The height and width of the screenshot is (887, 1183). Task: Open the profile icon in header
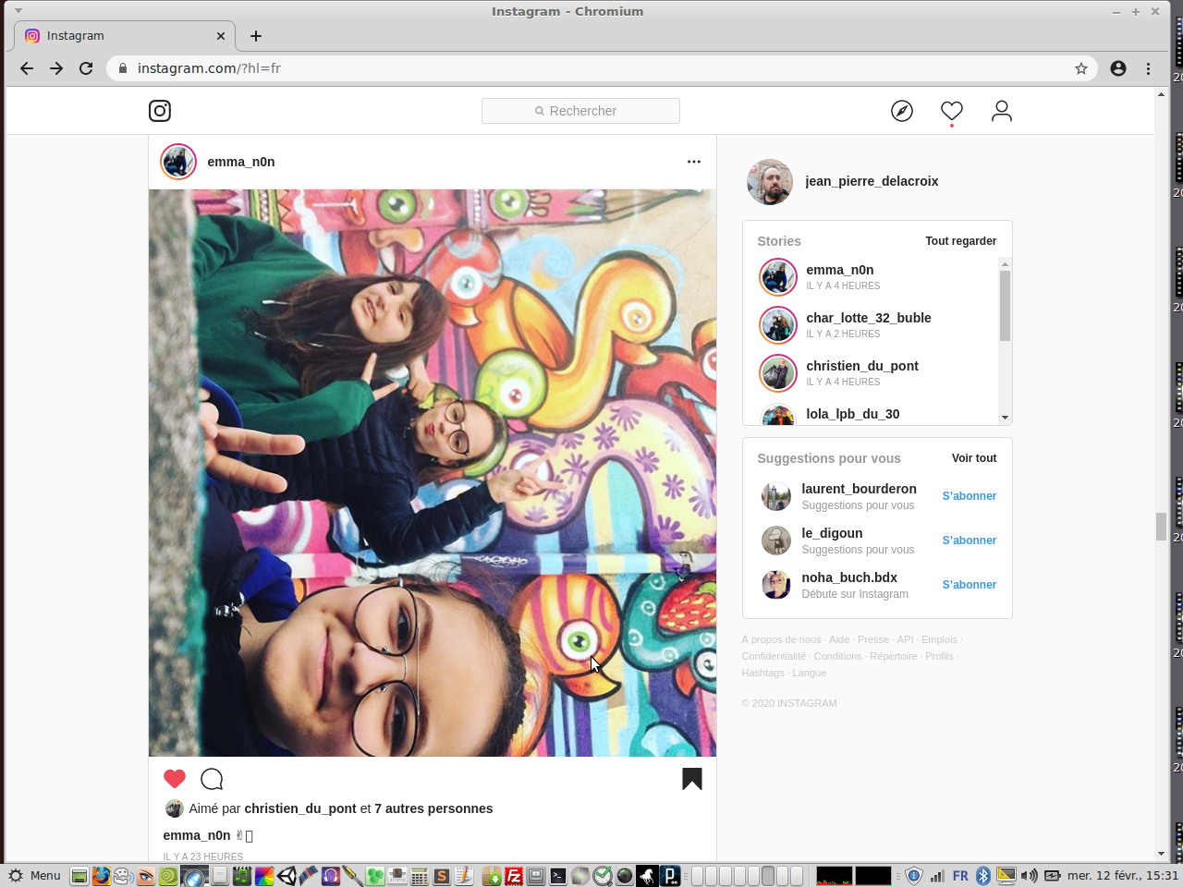coord(1002,111)
